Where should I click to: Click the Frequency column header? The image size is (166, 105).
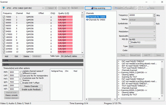click(7, 13)
